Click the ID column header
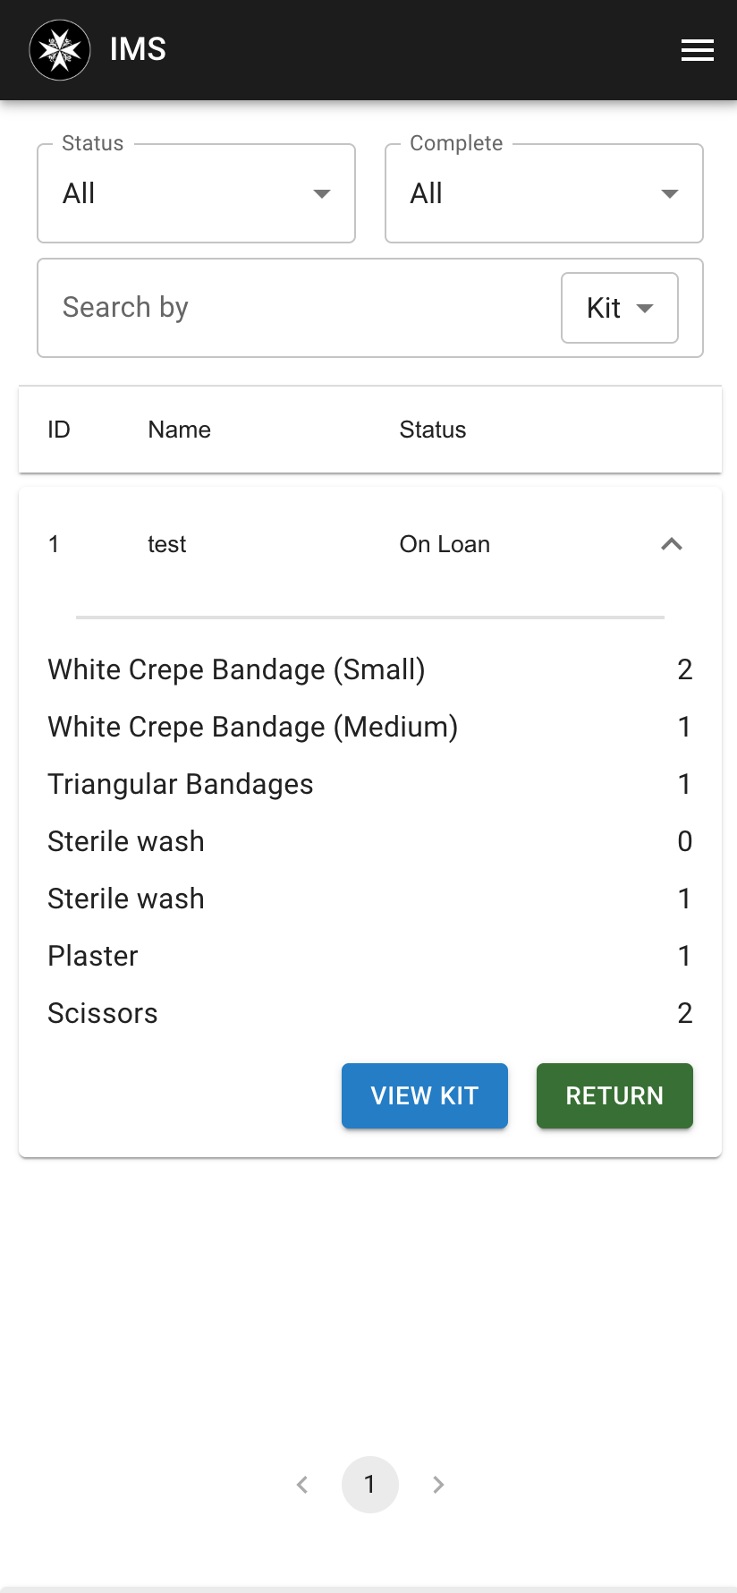 tap(59, 430)
